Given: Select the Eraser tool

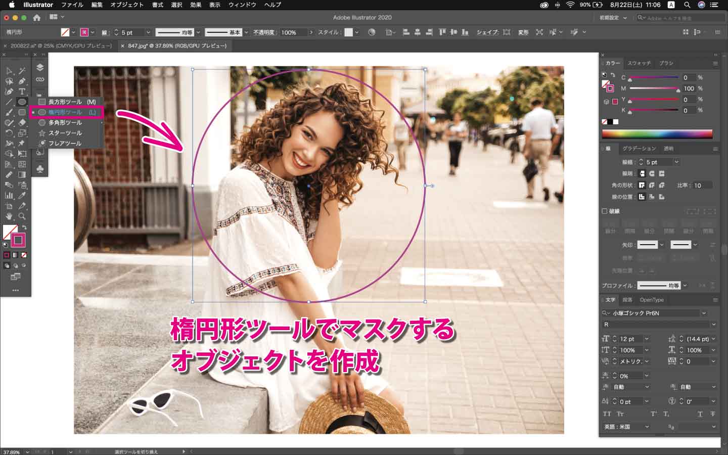Looking at the screenshot, I should point(22,122).
